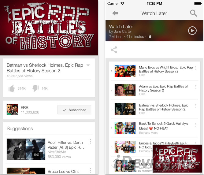This screenshot has height=175, width=204.
Task: Play the Batman vs Sherlock 2:49 thumbnail
Action: [x=125, y=109]
